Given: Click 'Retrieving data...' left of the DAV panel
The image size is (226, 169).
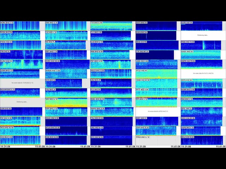Looking at the screenshot, I should click(22, 102).
